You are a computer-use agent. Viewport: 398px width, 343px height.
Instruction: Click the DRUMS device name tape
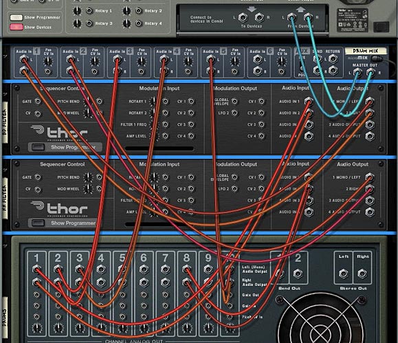point(5,318)
